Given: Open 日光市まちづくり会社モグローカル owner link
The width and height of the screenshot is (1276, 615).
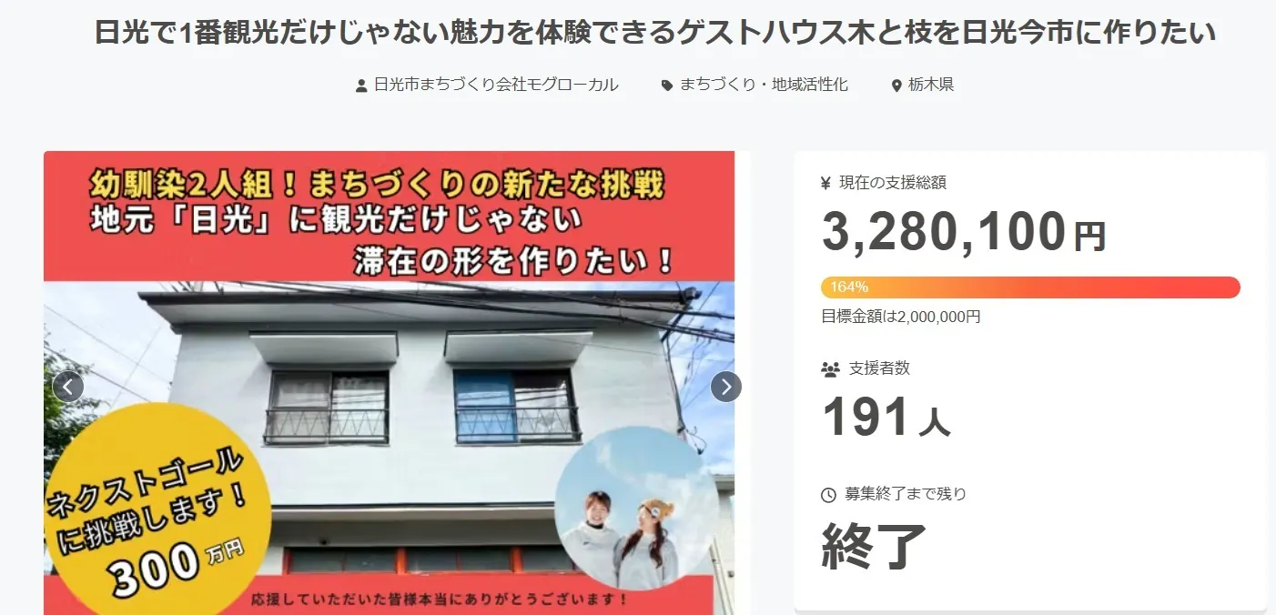Looking at the screenshot, I should (496, 85).
